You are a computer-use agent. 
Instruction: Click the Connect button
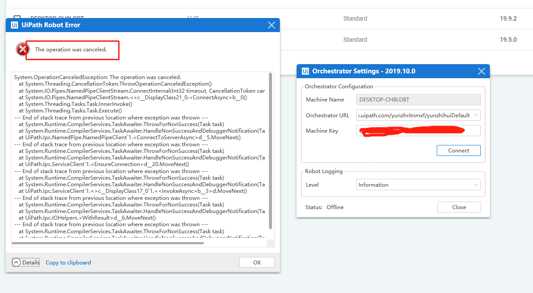(458, 150)
